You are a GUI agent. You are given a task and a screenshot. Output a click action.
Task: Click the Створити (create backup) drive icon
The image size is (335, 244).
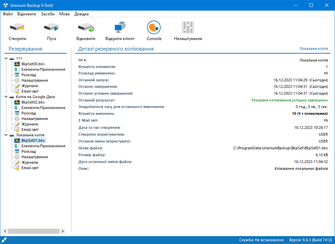click(x=17, y=27)
